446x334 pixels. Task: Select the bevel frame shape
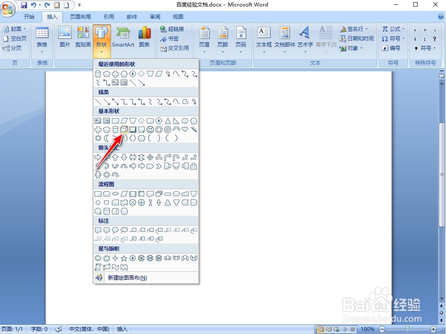(x=133, y=130)
